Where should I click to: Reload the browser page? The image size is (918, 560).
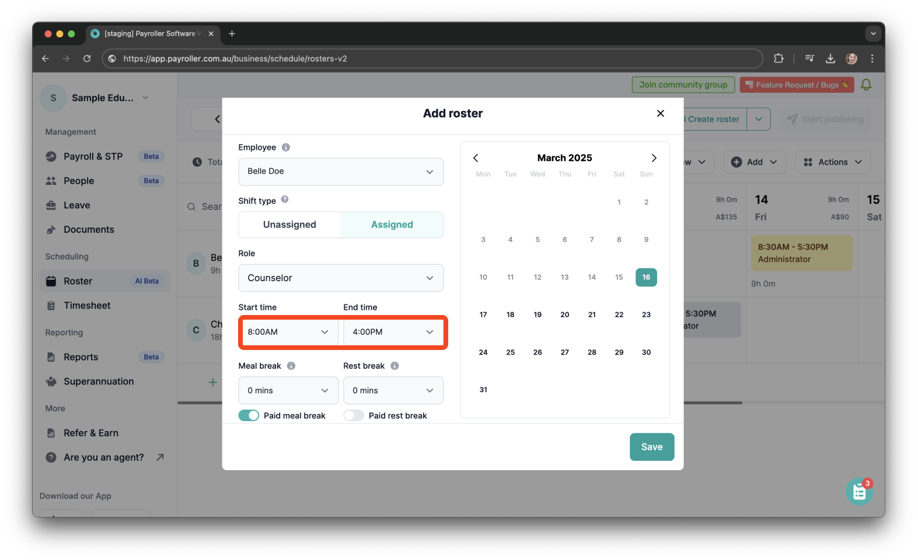click(x=87, y=58)
